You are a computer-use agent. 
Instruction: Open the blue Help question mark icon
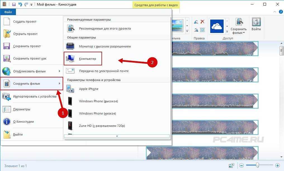coord(281,12)
